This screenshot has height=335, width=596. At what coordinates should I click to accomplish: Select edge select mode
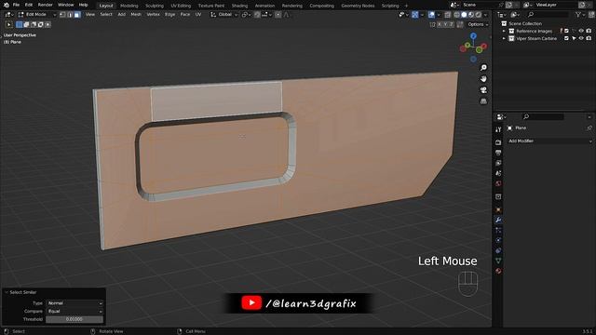click(70, 15)
